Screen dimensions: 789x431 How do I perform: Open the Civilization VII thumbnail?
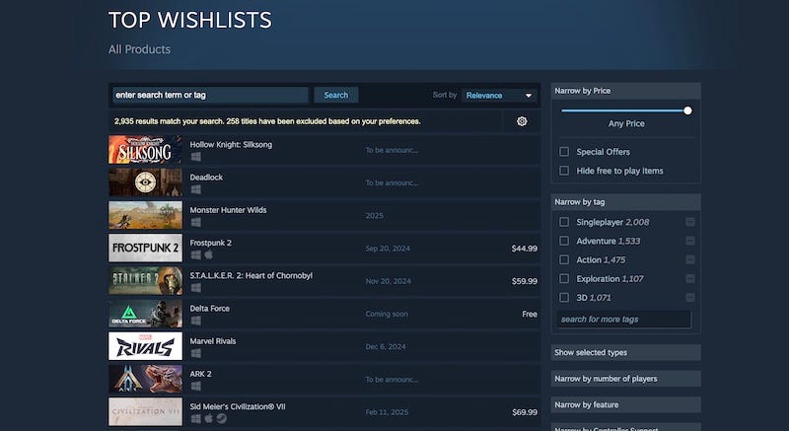click(x=145, y=411)
